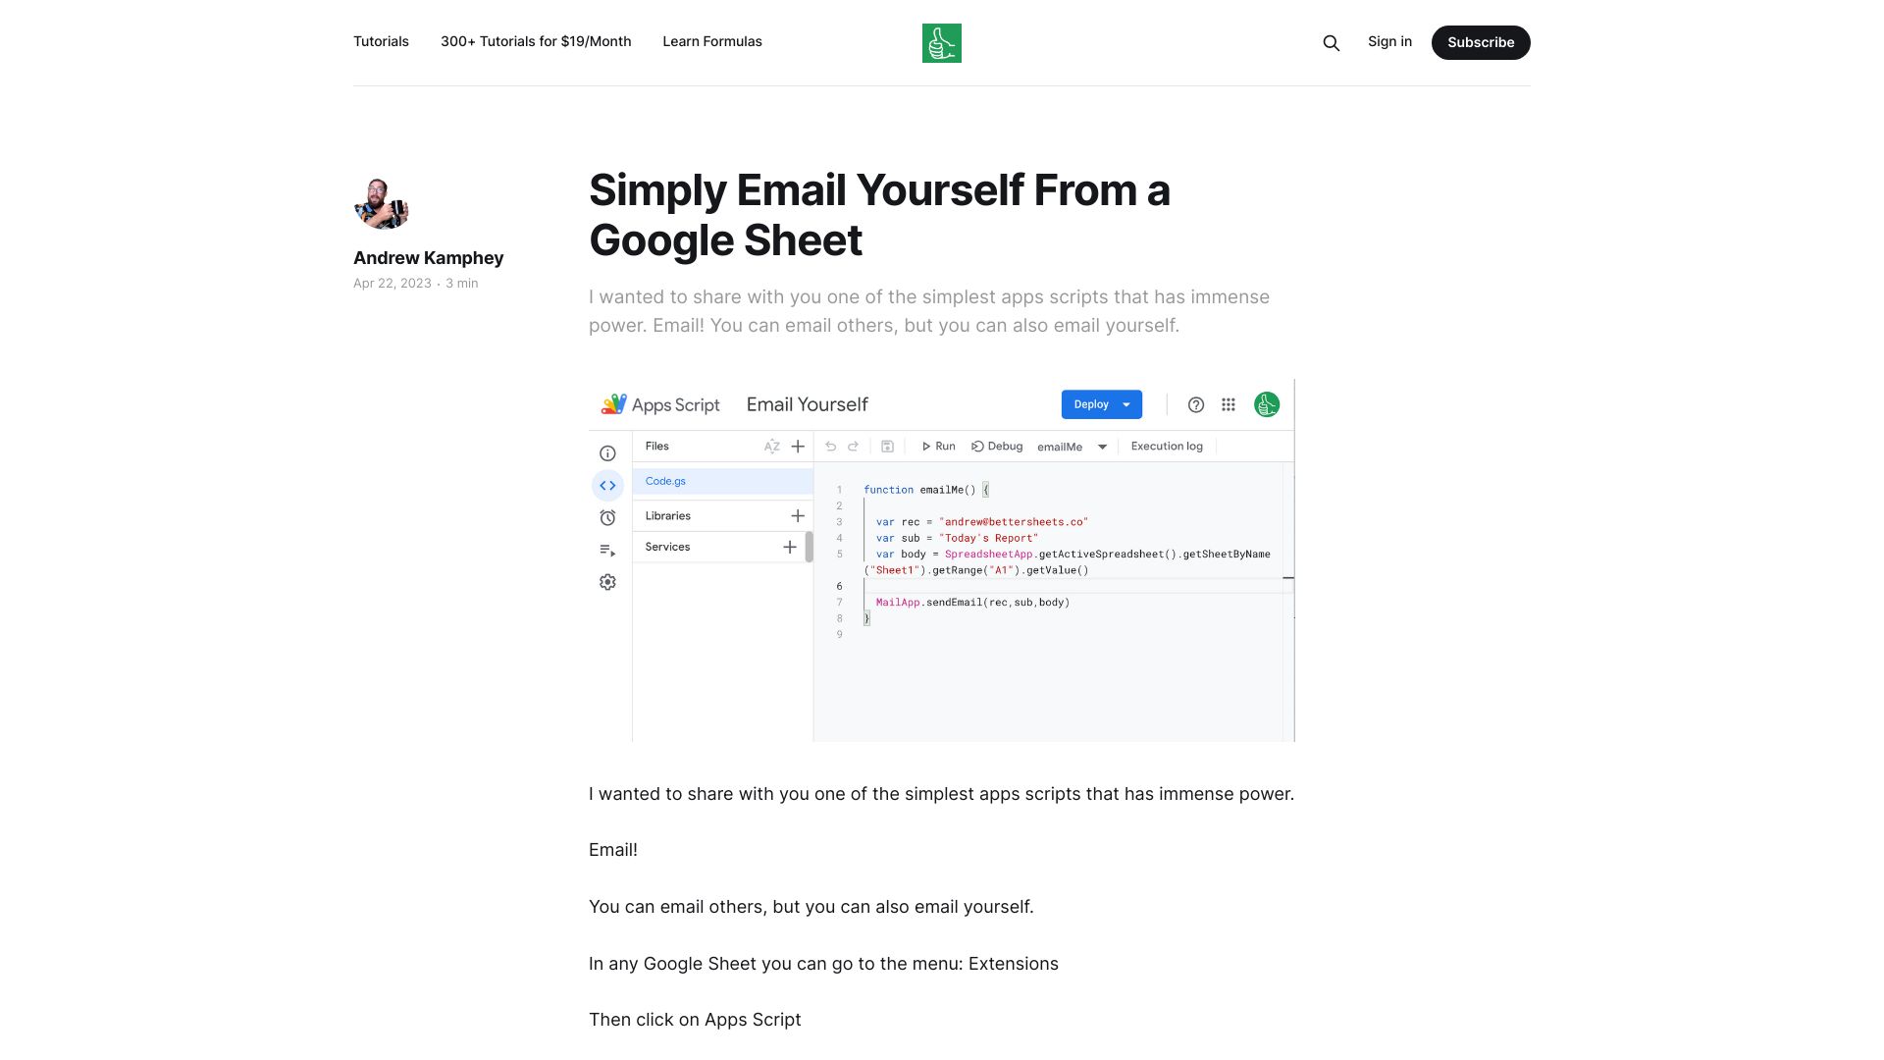Image resolution: width=1884 pixels, height=1060 pixels.
Task: Select the Code.gs file
Action: (723, 481)
